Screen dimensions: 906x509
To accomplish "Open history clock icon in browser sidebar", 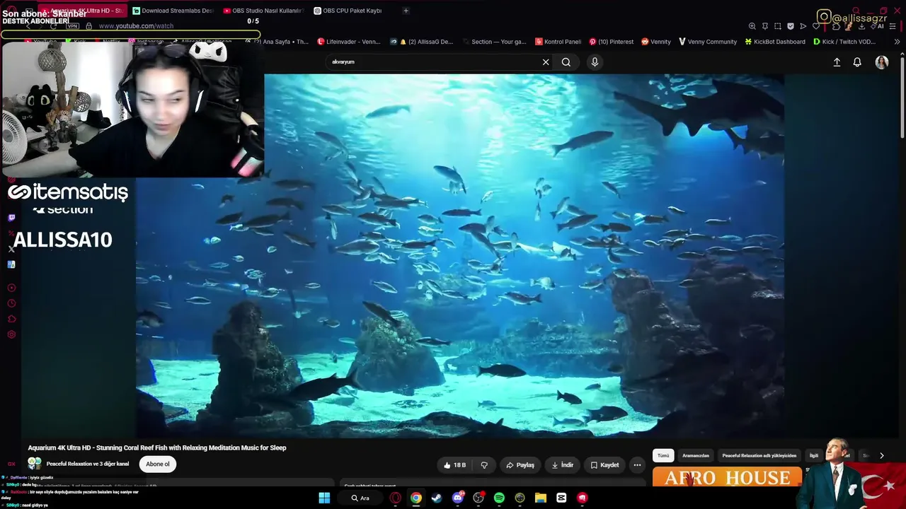I will (x=11, y=303).
